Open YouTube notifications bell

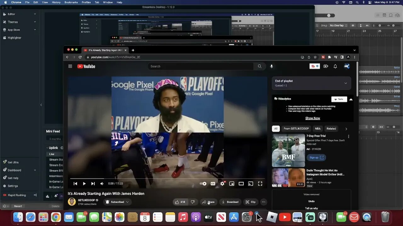click(335, 66)
